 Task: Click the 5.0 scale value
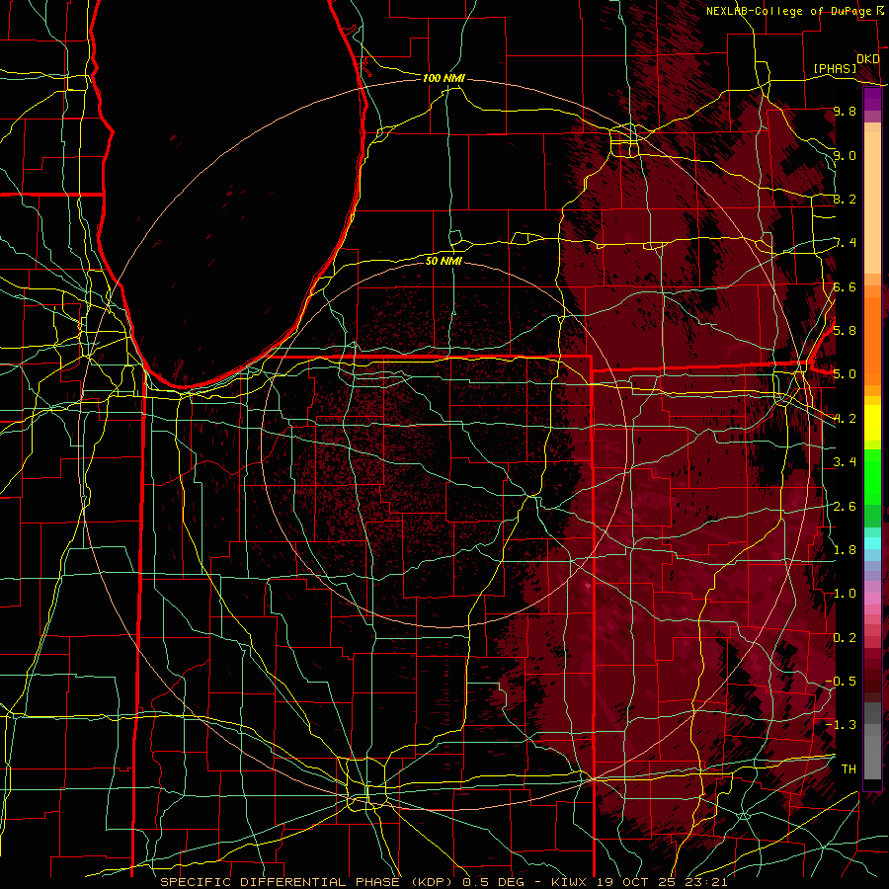point(845,374)
